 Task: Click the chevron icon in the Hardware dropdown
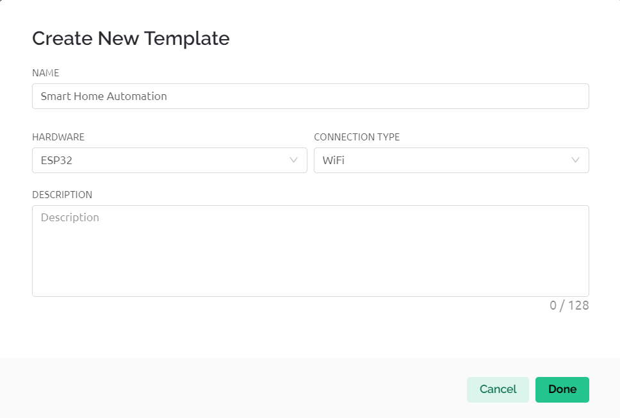pos(294,160)
